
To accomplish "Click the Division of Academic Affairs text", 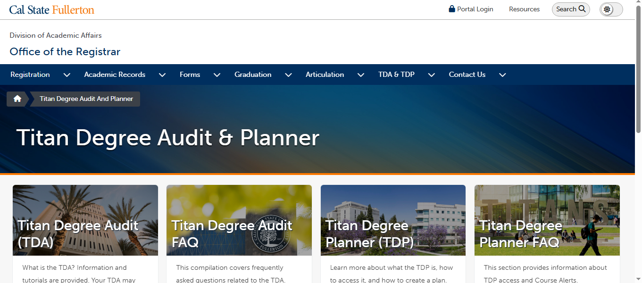I will point(56,35).
